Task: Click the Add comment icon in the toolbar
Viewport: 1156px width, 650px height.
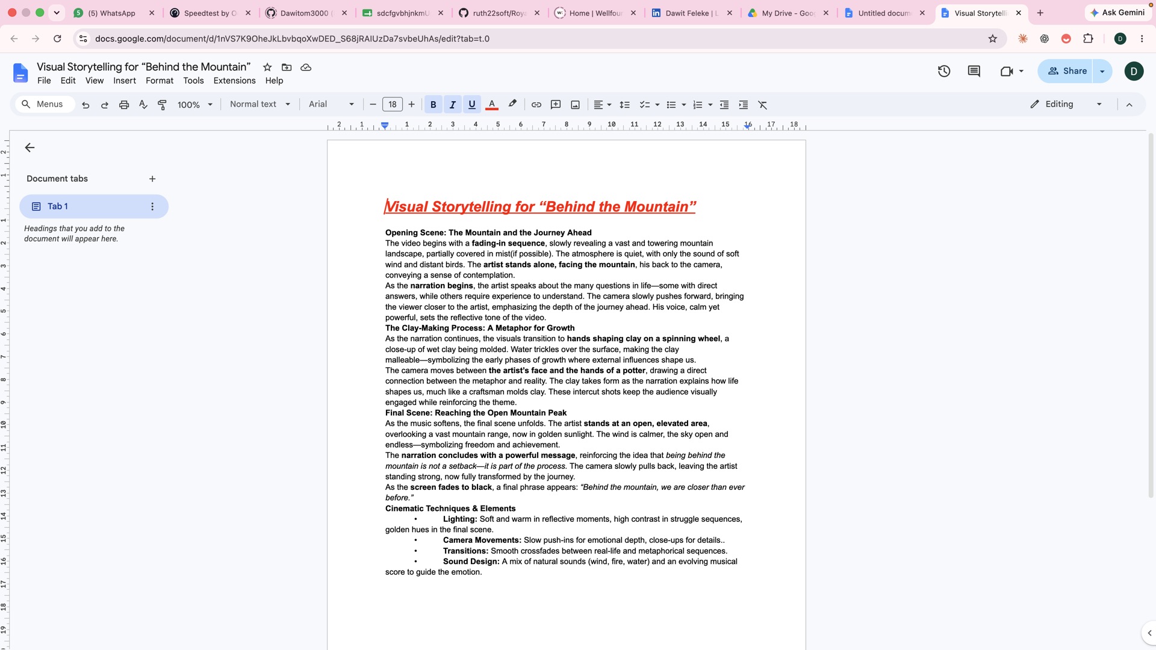Action: point(556,105)
